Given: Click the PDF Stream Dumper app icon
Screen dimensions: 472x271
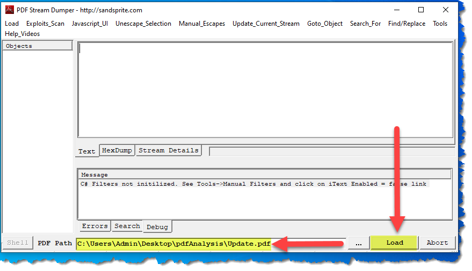Looking at the screenshot, I should (10, 10).
